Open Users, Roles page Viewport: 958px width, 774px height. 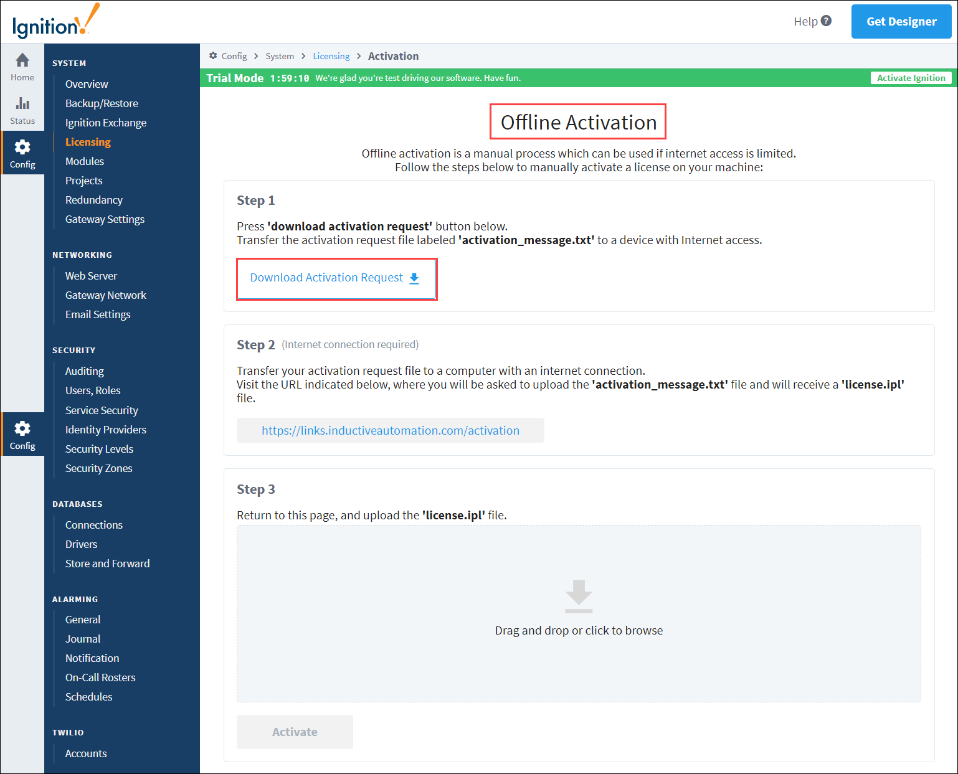(x=93, y=390)
